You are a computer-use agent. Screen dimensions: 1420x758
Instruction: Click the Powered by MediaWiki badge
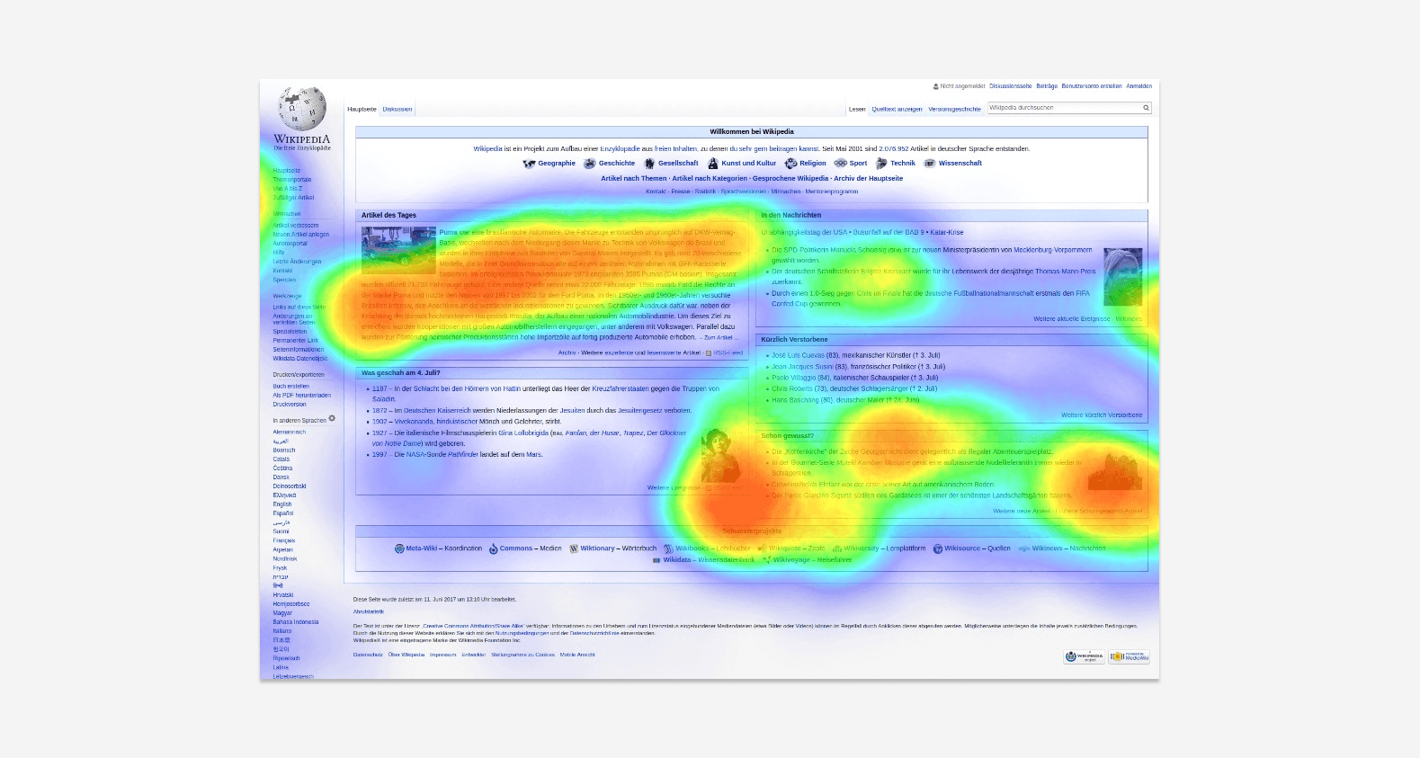(1129, 656)
